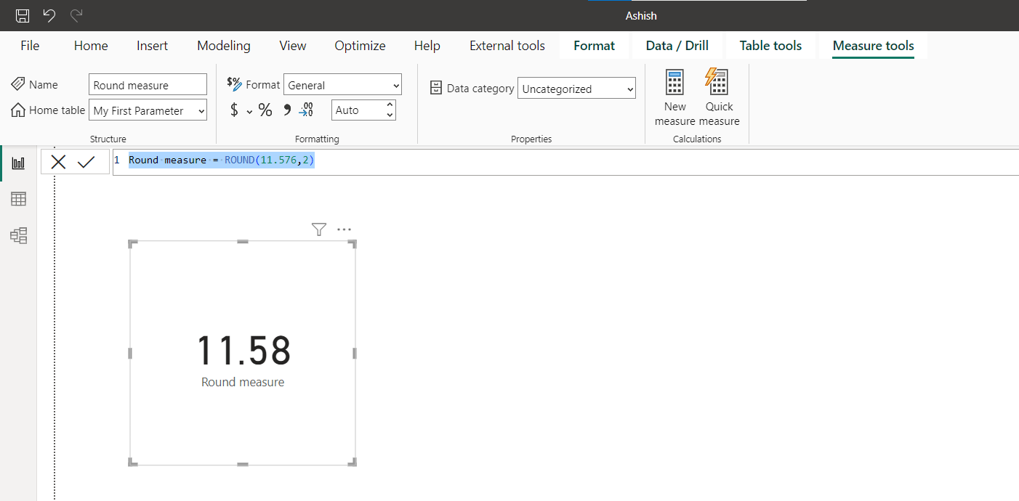
Task: Open the Modeling ribbon tab
Action: 223,45
